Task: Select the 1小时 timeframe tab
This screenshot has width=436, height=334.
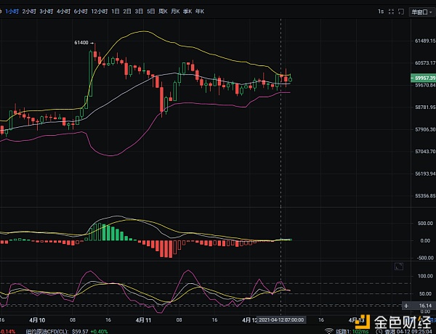Action: [12, 12]
